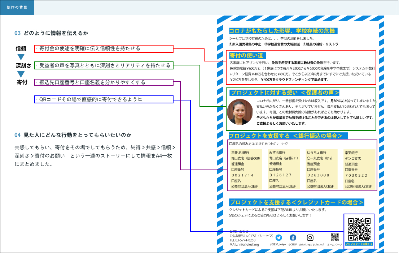Image resolution: width=399 pixels, height=253 pixels.
Task: Click the blue triangle below 深刻さ
Action: coord(21,74)
